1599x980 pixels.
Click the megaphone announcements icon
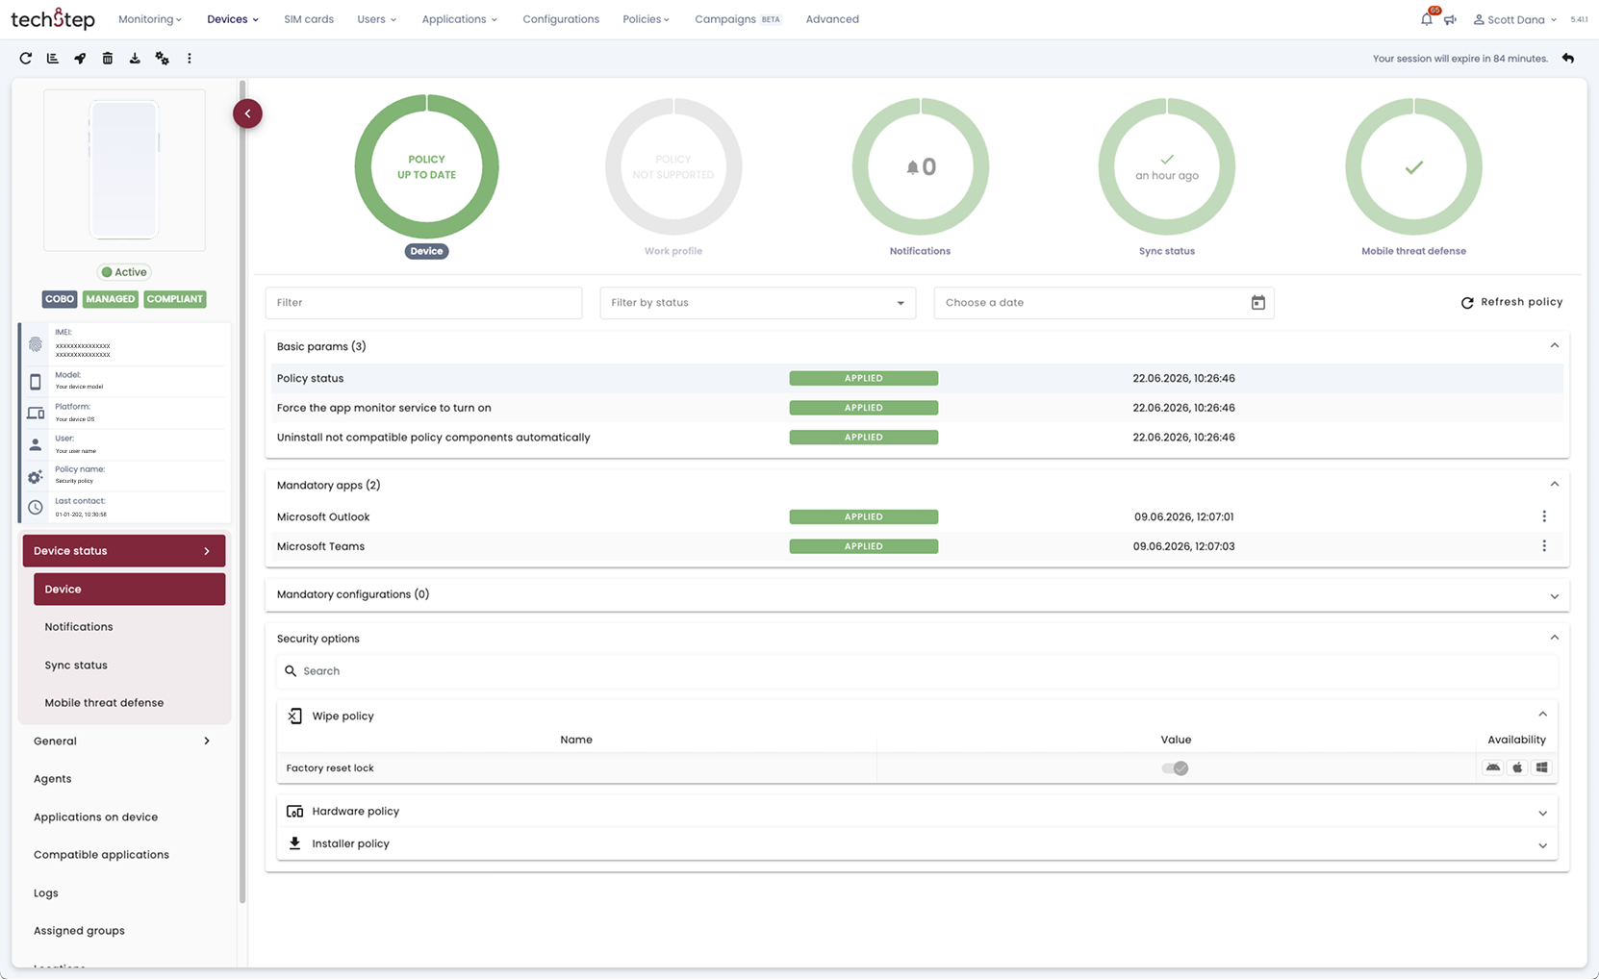pos(1451,19)
